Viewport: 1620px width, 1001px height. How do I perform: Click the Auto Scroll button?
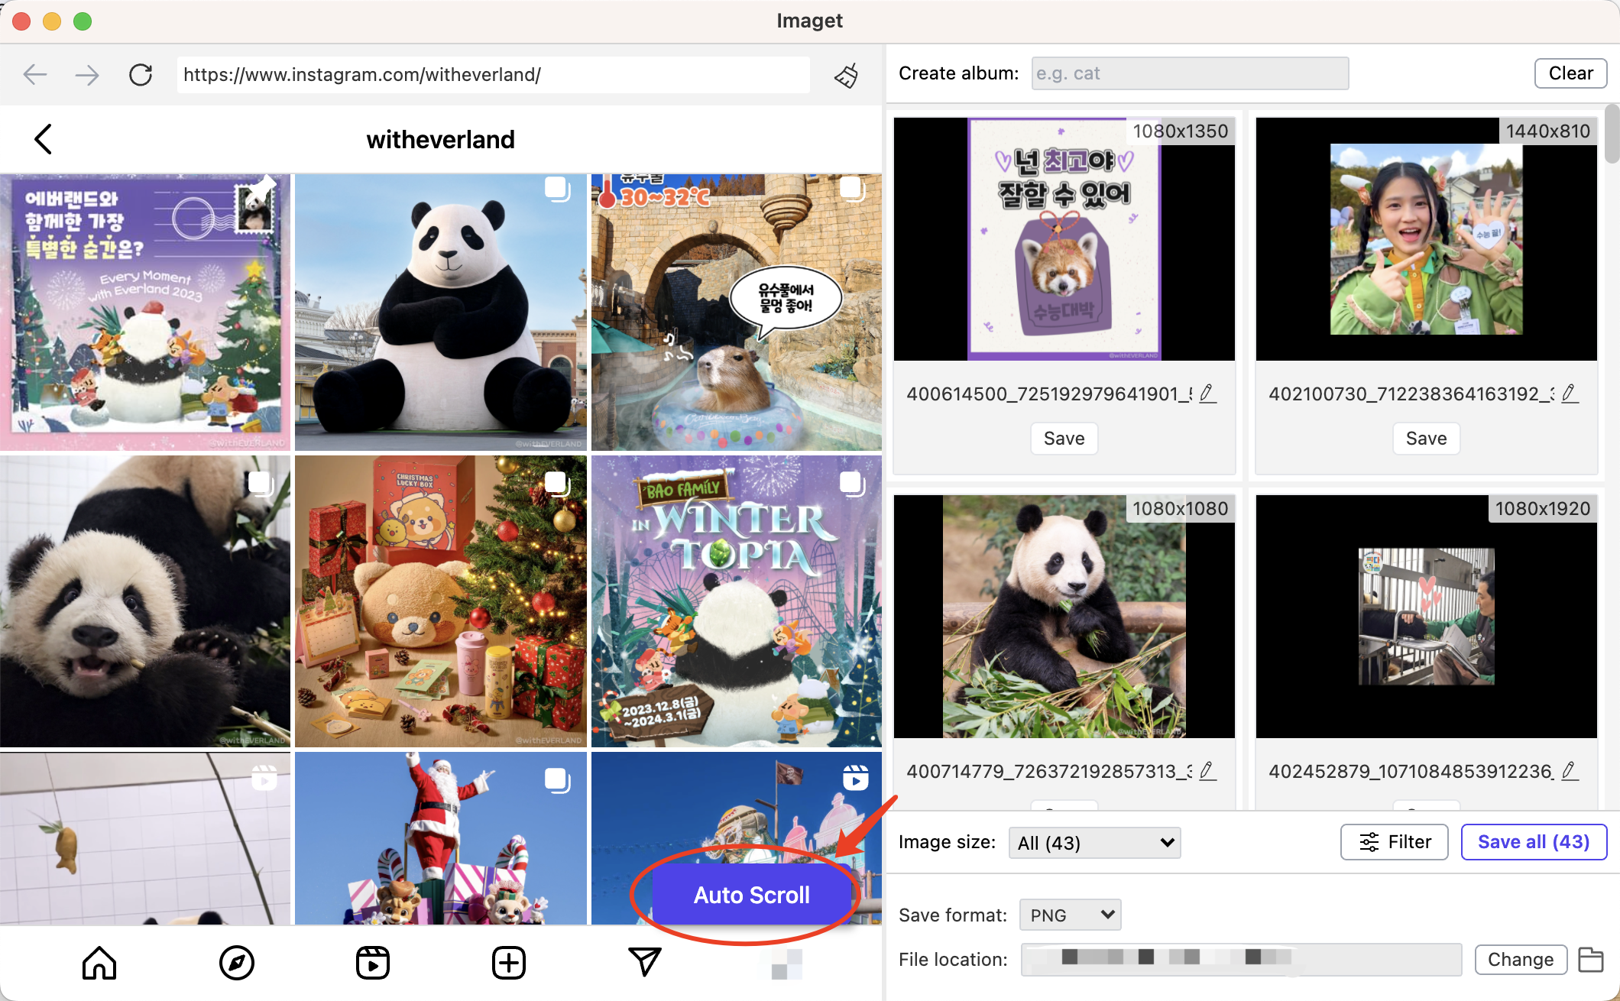coord(751,896)
